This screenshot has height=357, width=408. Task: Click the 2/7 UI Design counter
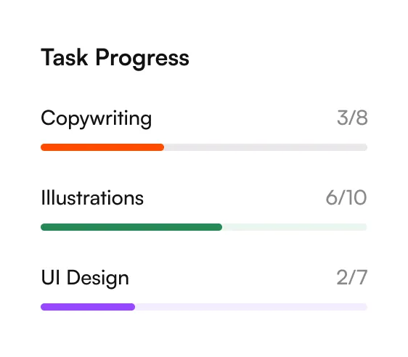[x=352, y=277]
